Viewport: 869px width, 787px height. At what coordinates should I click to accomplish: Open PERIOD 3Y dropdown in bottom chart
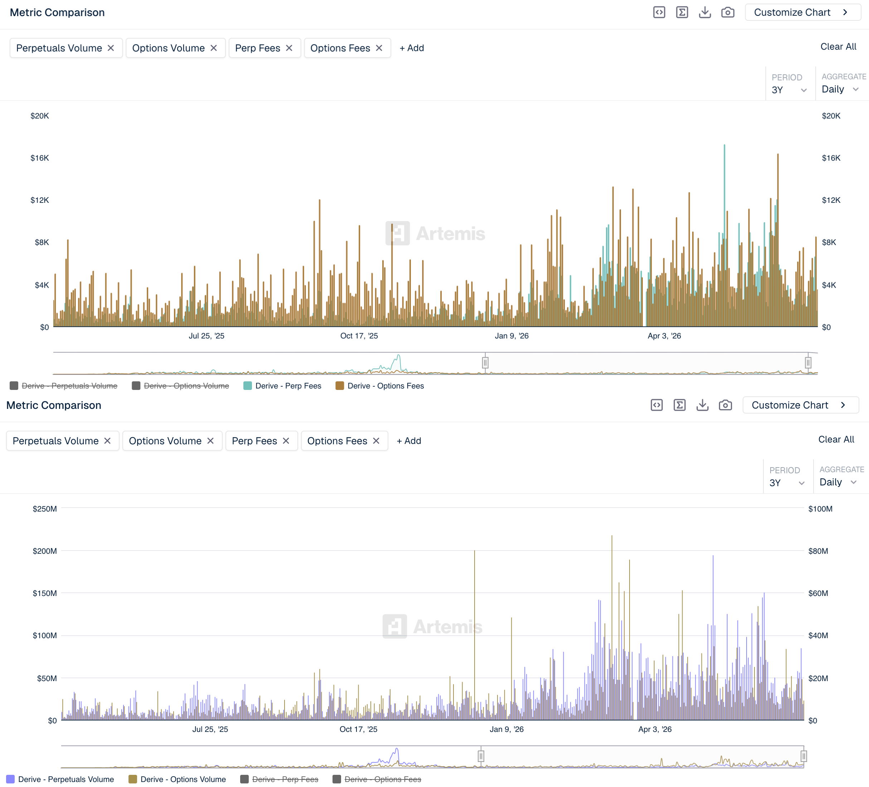[x=787, y=483]
